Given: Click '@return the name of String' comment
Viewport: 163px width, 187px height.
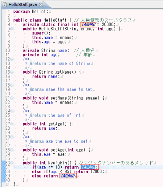Looking at the screenshot, I should pos(60,63).
